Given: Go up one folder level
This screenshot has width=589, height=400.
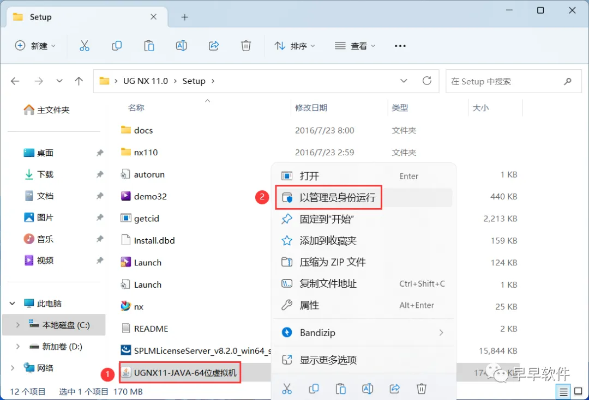Looking at the screenshot, I should 79,81.
